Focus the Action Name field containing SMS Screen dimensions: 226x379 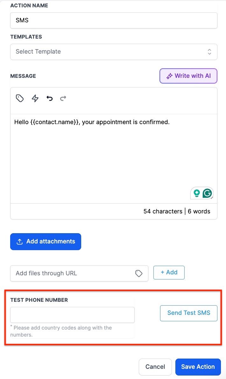(x=114, y=20)
